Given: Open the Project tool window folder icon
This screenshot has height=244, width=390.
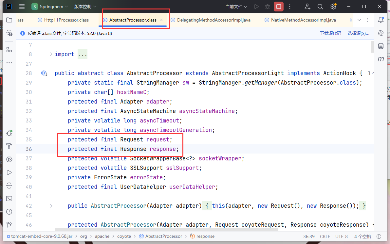Looking at the screenshot, I should coord(9,20).
